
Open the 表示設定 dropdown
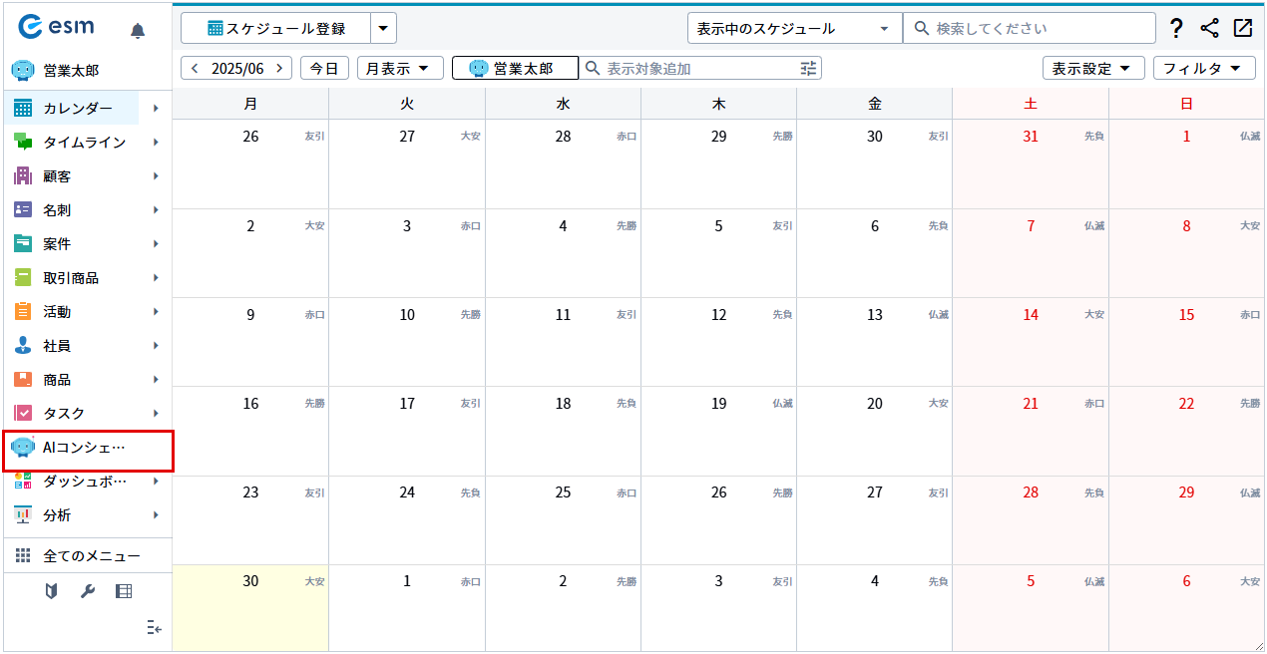coord(1092,68)
